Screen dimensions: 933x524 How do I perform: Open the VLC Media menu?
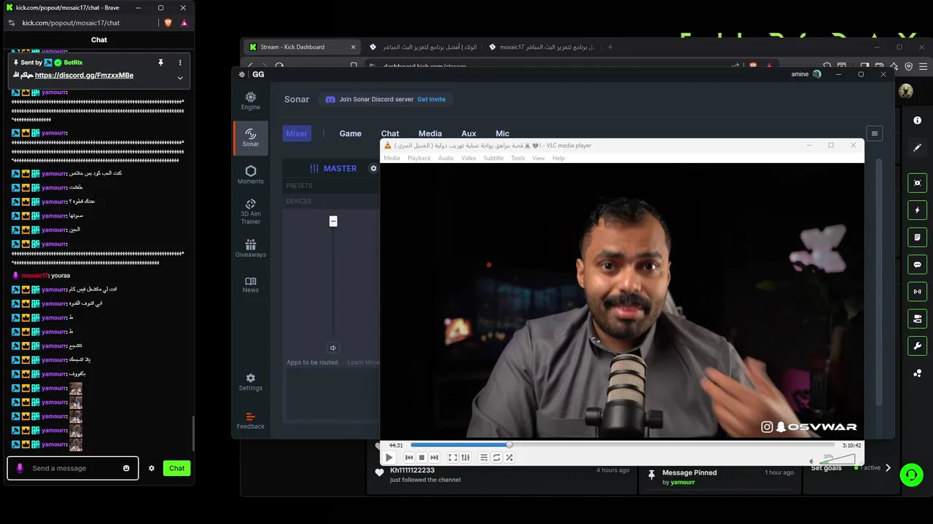click(x=391, y=158)
